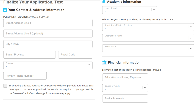Click the Financial Information section heading

[124, 62]
